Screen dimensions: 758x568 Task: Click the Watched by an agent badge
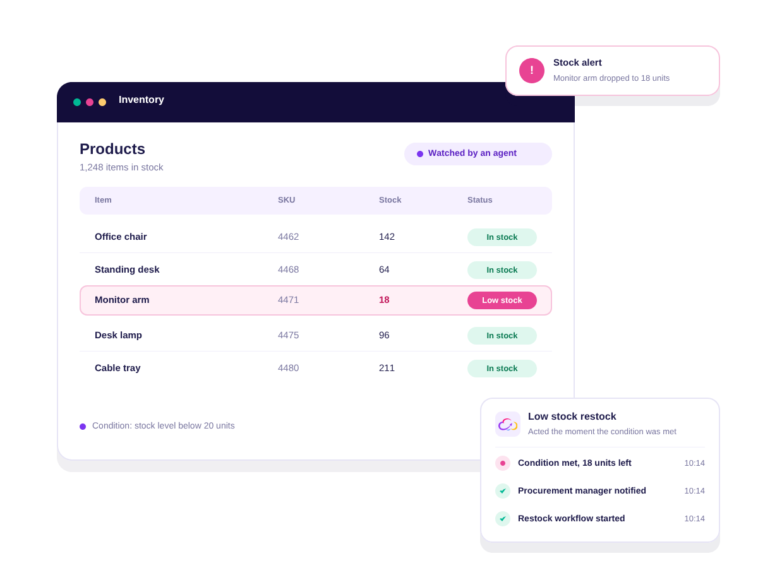pyautogui.click(x=478, y=154)
